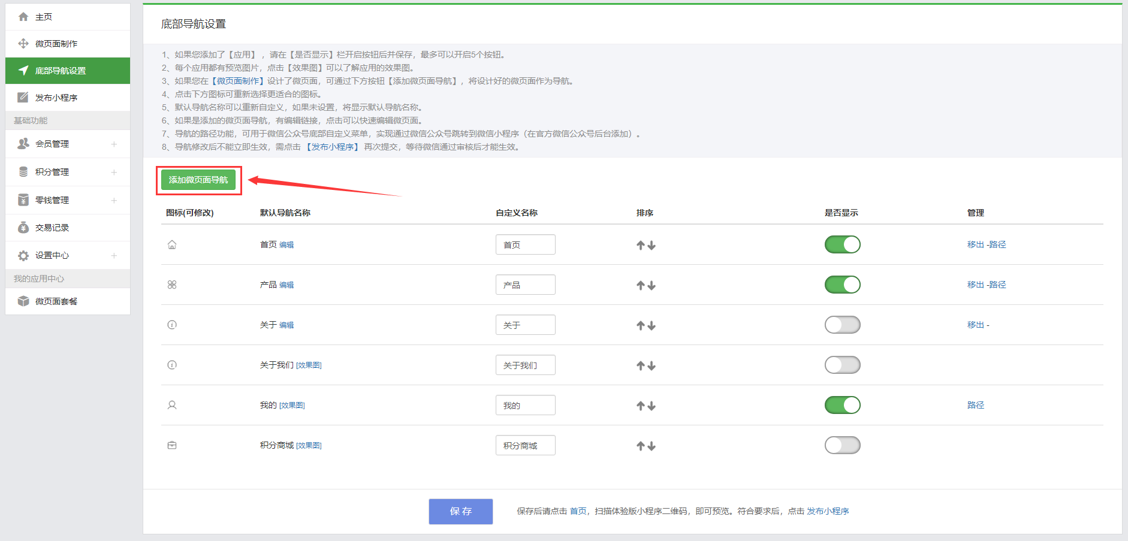
Task: Expand the 积分管理 plus sign
Action: tap(114, 172)
